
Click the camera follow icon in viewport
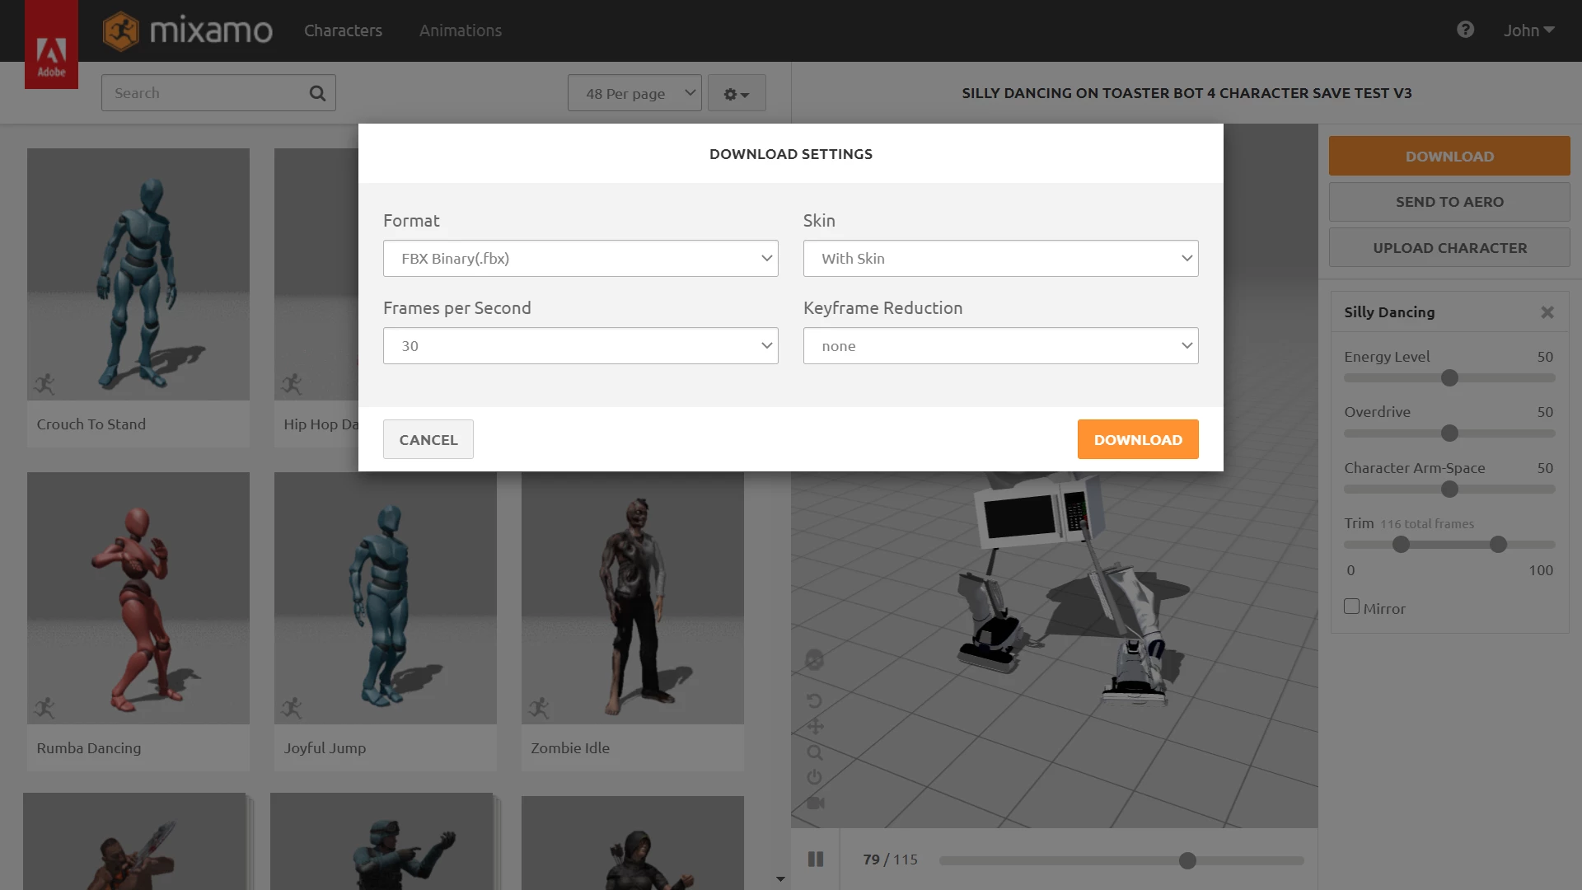coord(815,803)
